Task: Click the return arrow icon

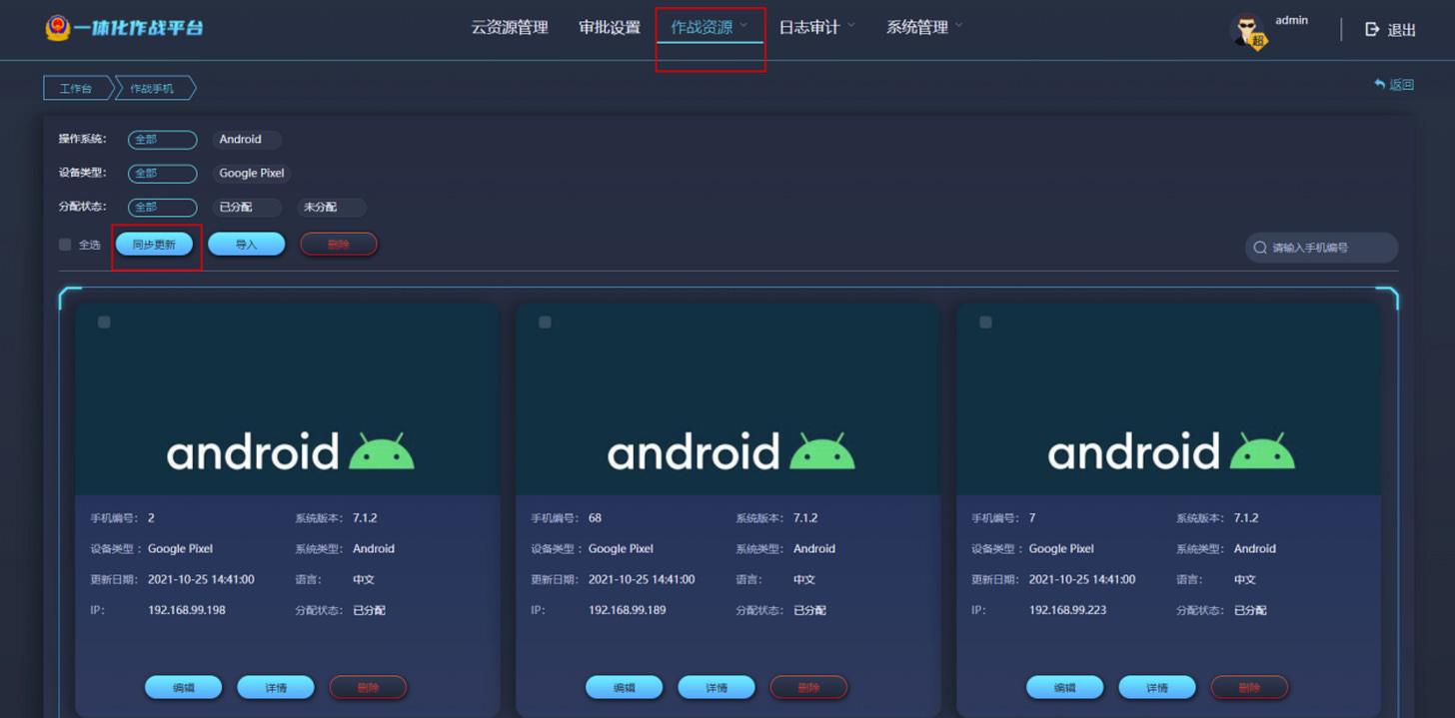Action: pyautogui.click(x=1380, y=85)
